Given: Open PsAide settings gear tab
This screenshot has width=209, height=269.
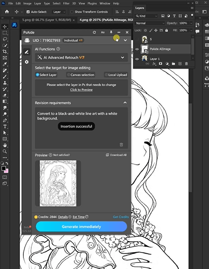Looking at the screenshot, I should click(27, 62).
